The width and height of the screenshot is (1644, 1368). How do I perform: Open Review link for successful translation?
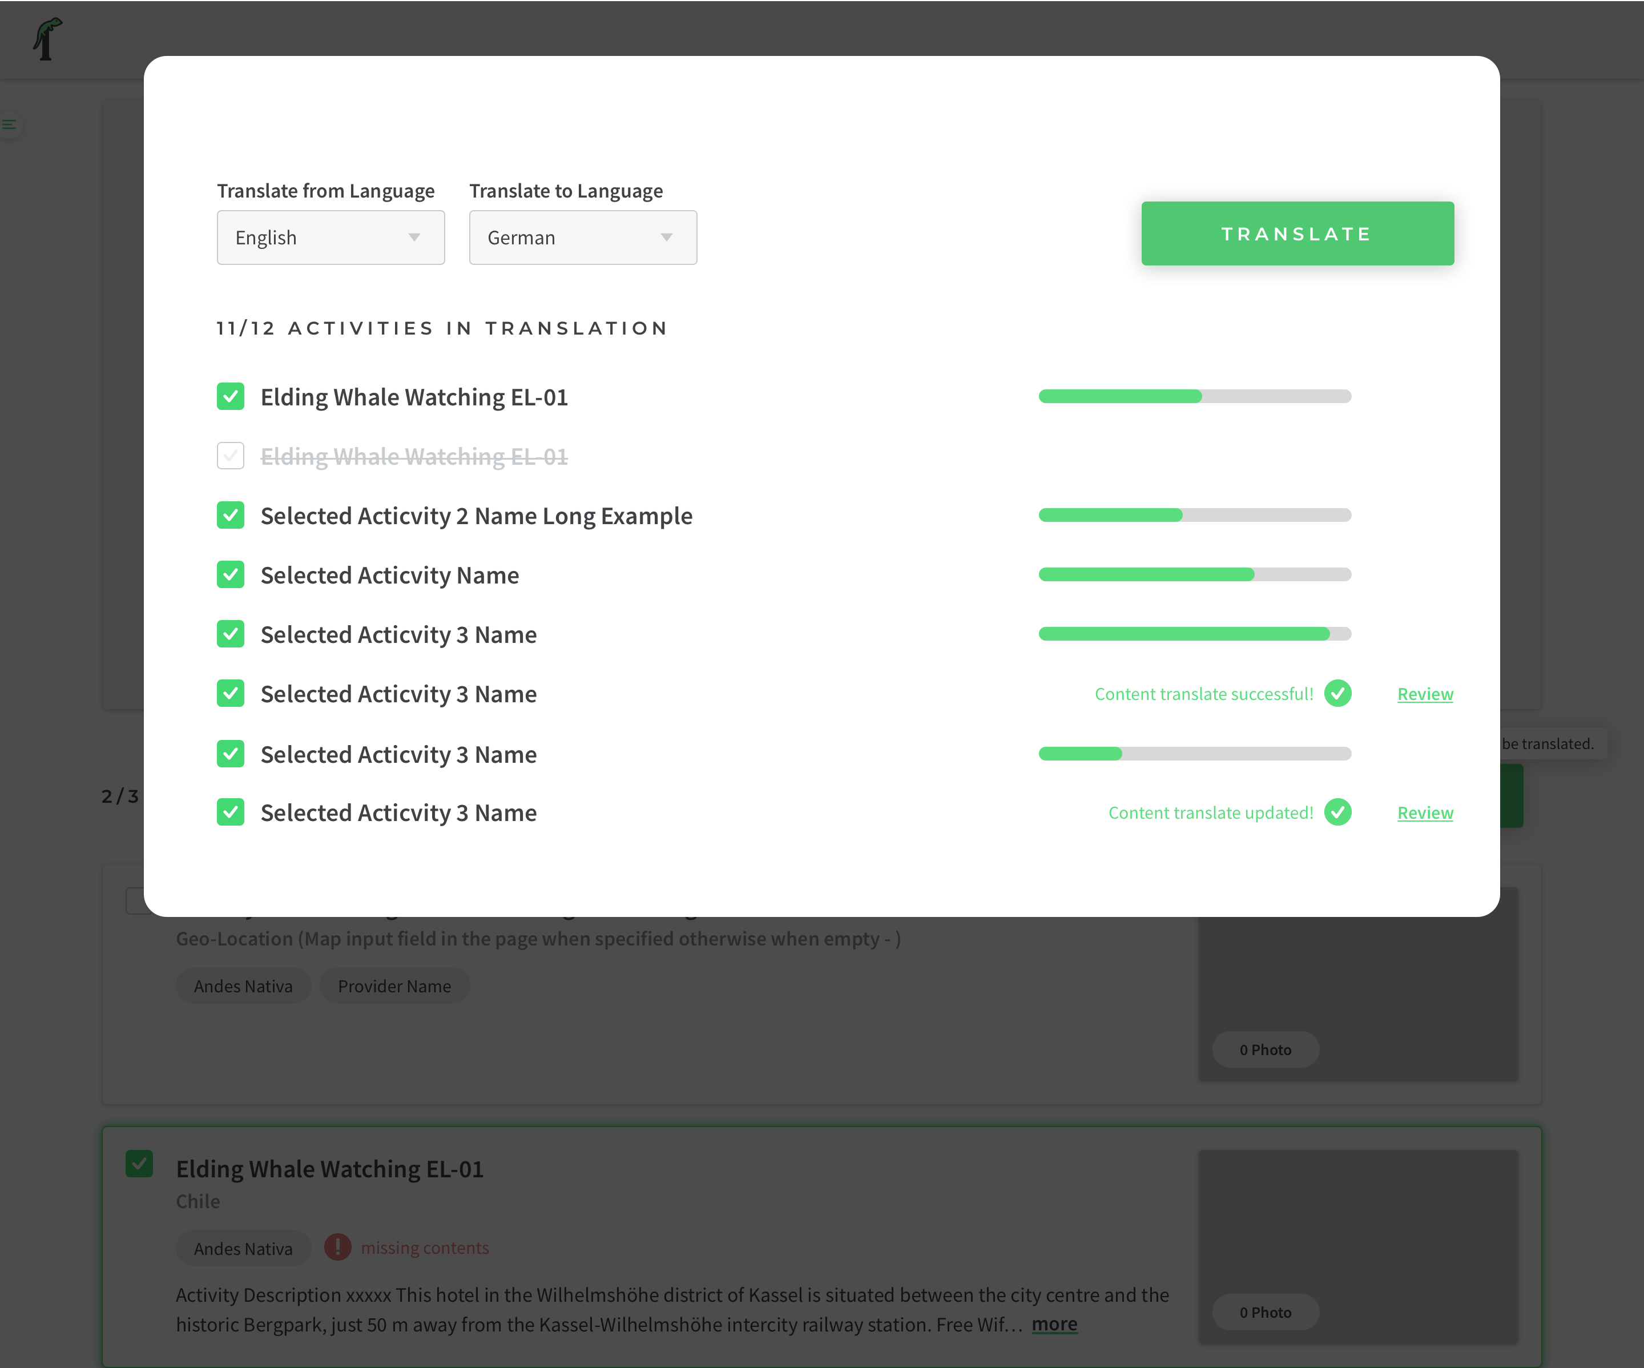tap(1425, 694)
